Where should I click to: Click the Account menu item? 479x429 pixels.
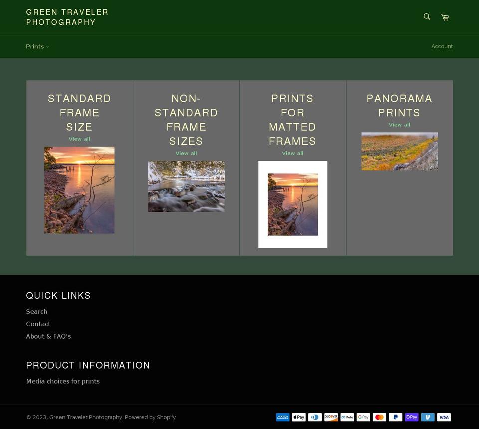442,46
